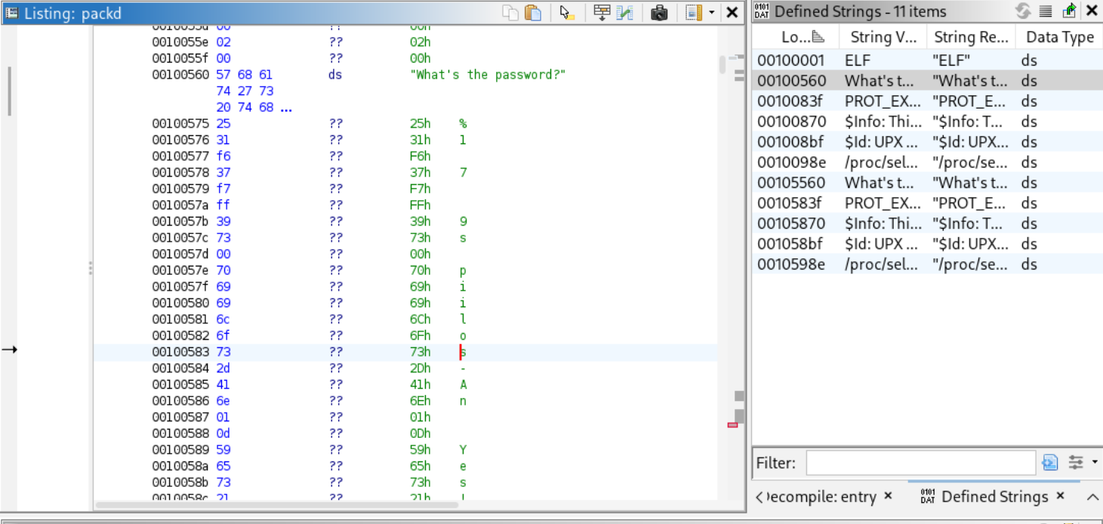Click the Data Type column header
Viewport: 1103px width, 524px height.
pos(1059,37)
